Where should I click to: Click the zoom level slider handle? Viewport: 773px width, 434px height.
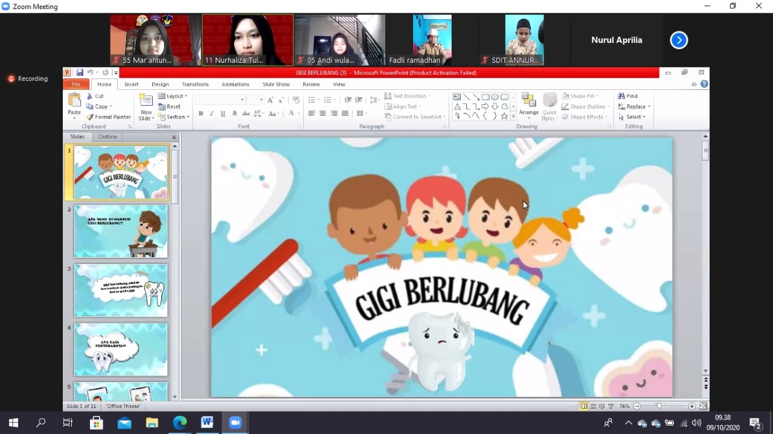pyautogui.click(x=659, y=406)
